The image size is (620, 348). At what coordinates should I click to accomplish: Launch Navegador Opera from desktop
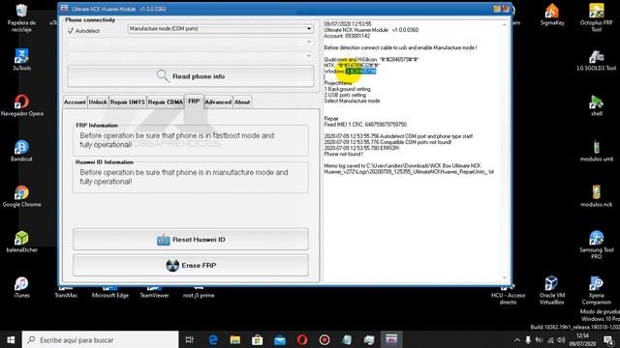[21, 105]
